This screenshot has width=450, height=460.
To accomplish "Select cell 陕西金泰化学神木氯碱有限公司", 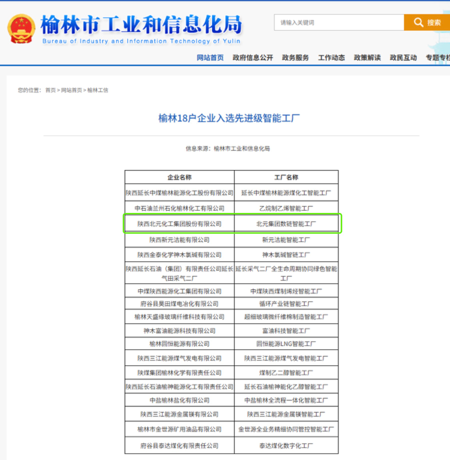I will [x=179, y=254].
